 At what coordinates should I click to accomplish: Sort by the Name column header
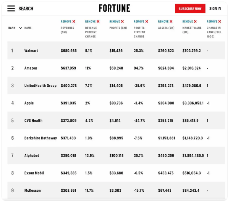[x=28, y=28]
